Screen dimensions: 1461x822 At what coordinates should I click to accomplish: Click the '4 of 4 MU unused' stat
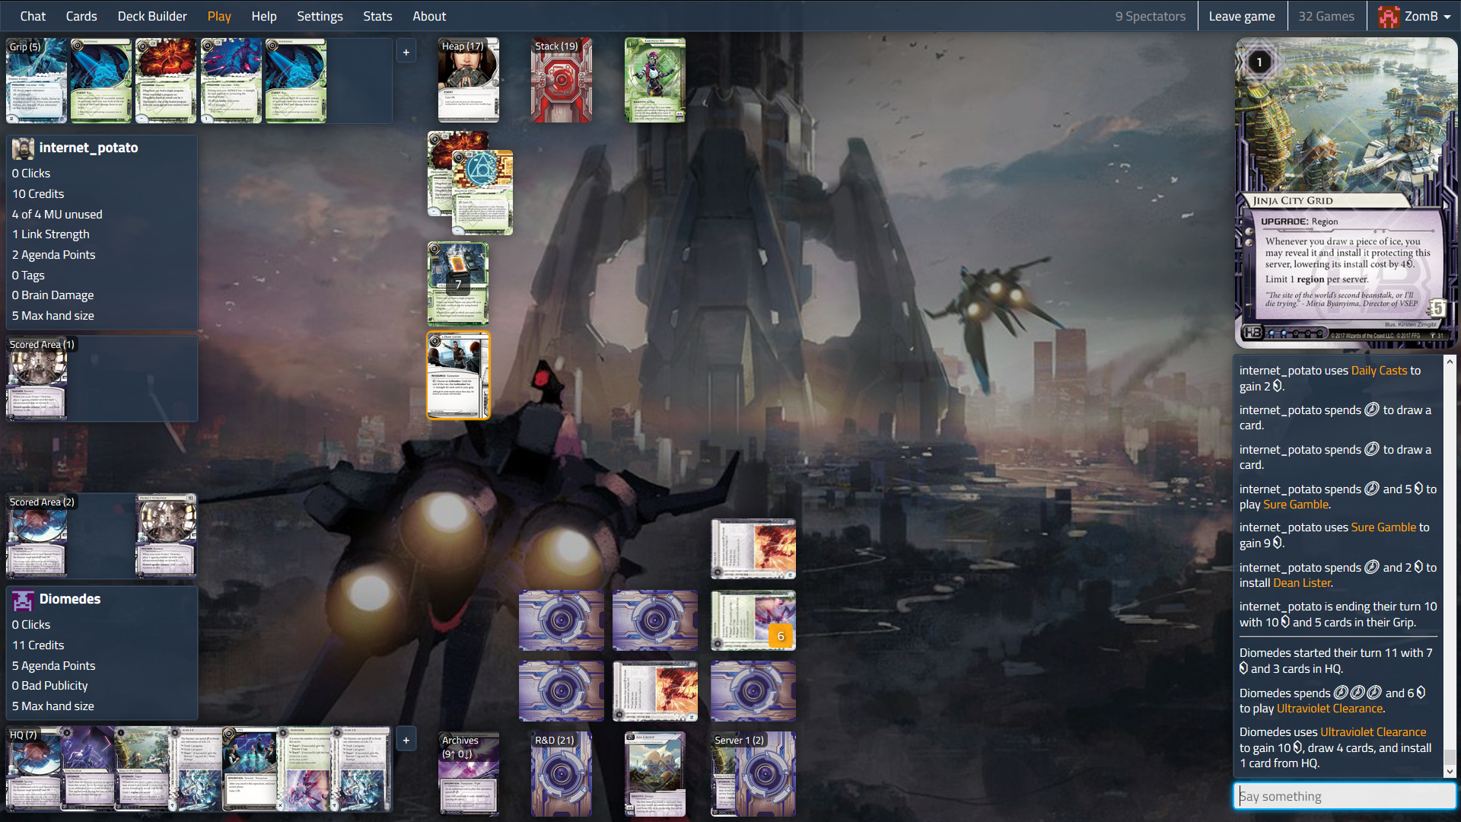[x=57, y=215]
